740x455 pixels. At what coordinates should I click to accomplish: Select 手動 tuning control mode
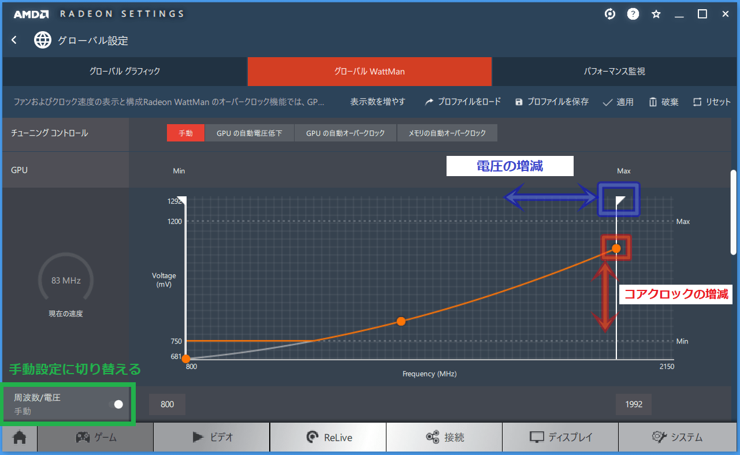click(x=185, y=133)
